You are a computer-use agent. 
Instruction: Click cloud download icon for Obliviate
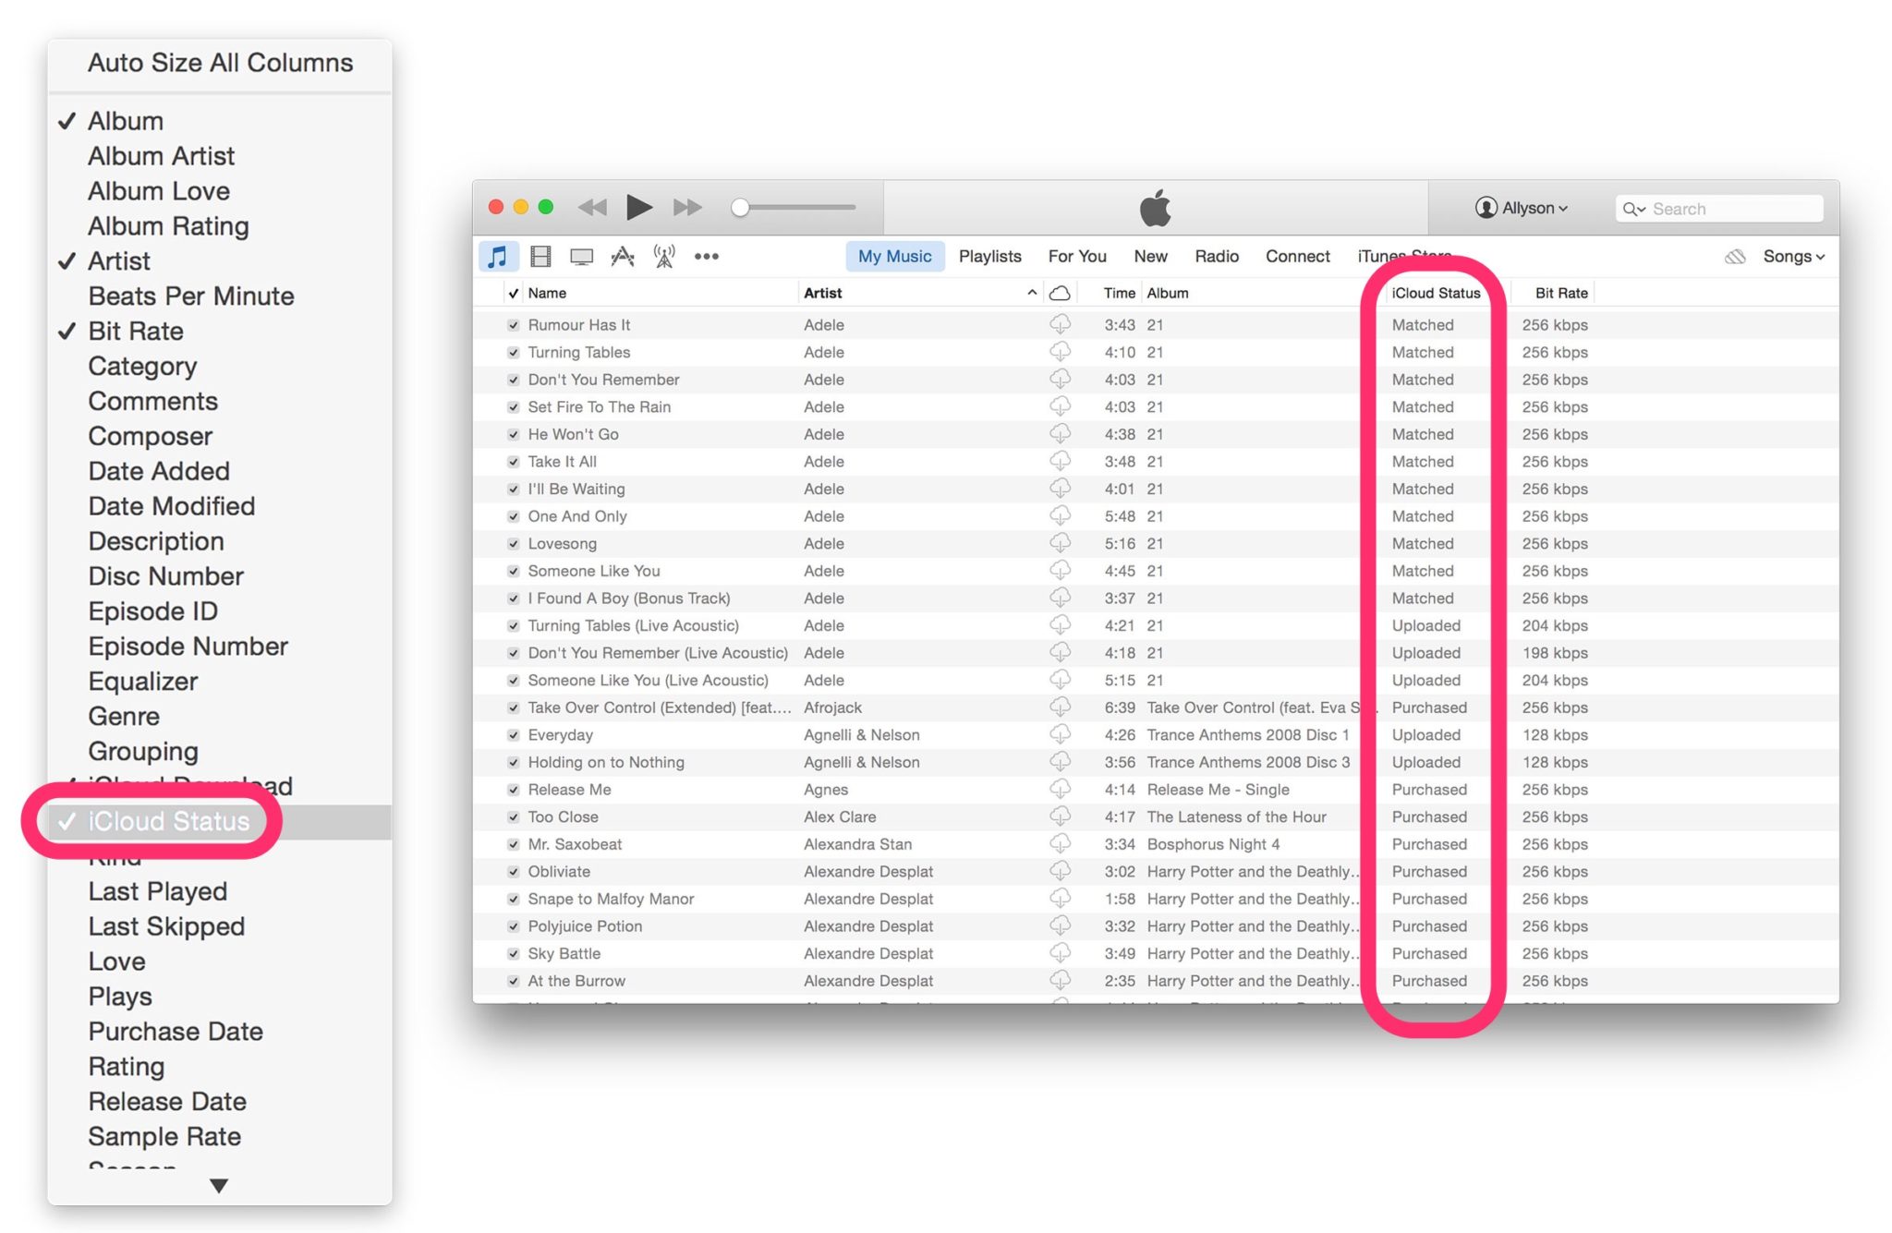[x=1060, y=871]
